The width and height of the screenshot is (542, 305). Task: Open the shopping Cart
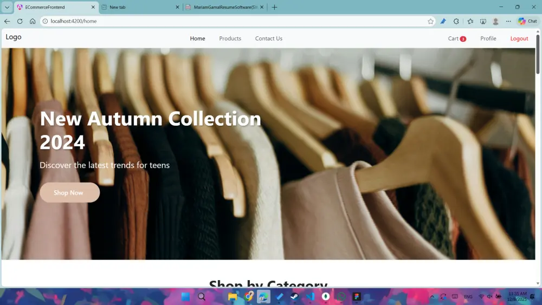pos(457,38)
